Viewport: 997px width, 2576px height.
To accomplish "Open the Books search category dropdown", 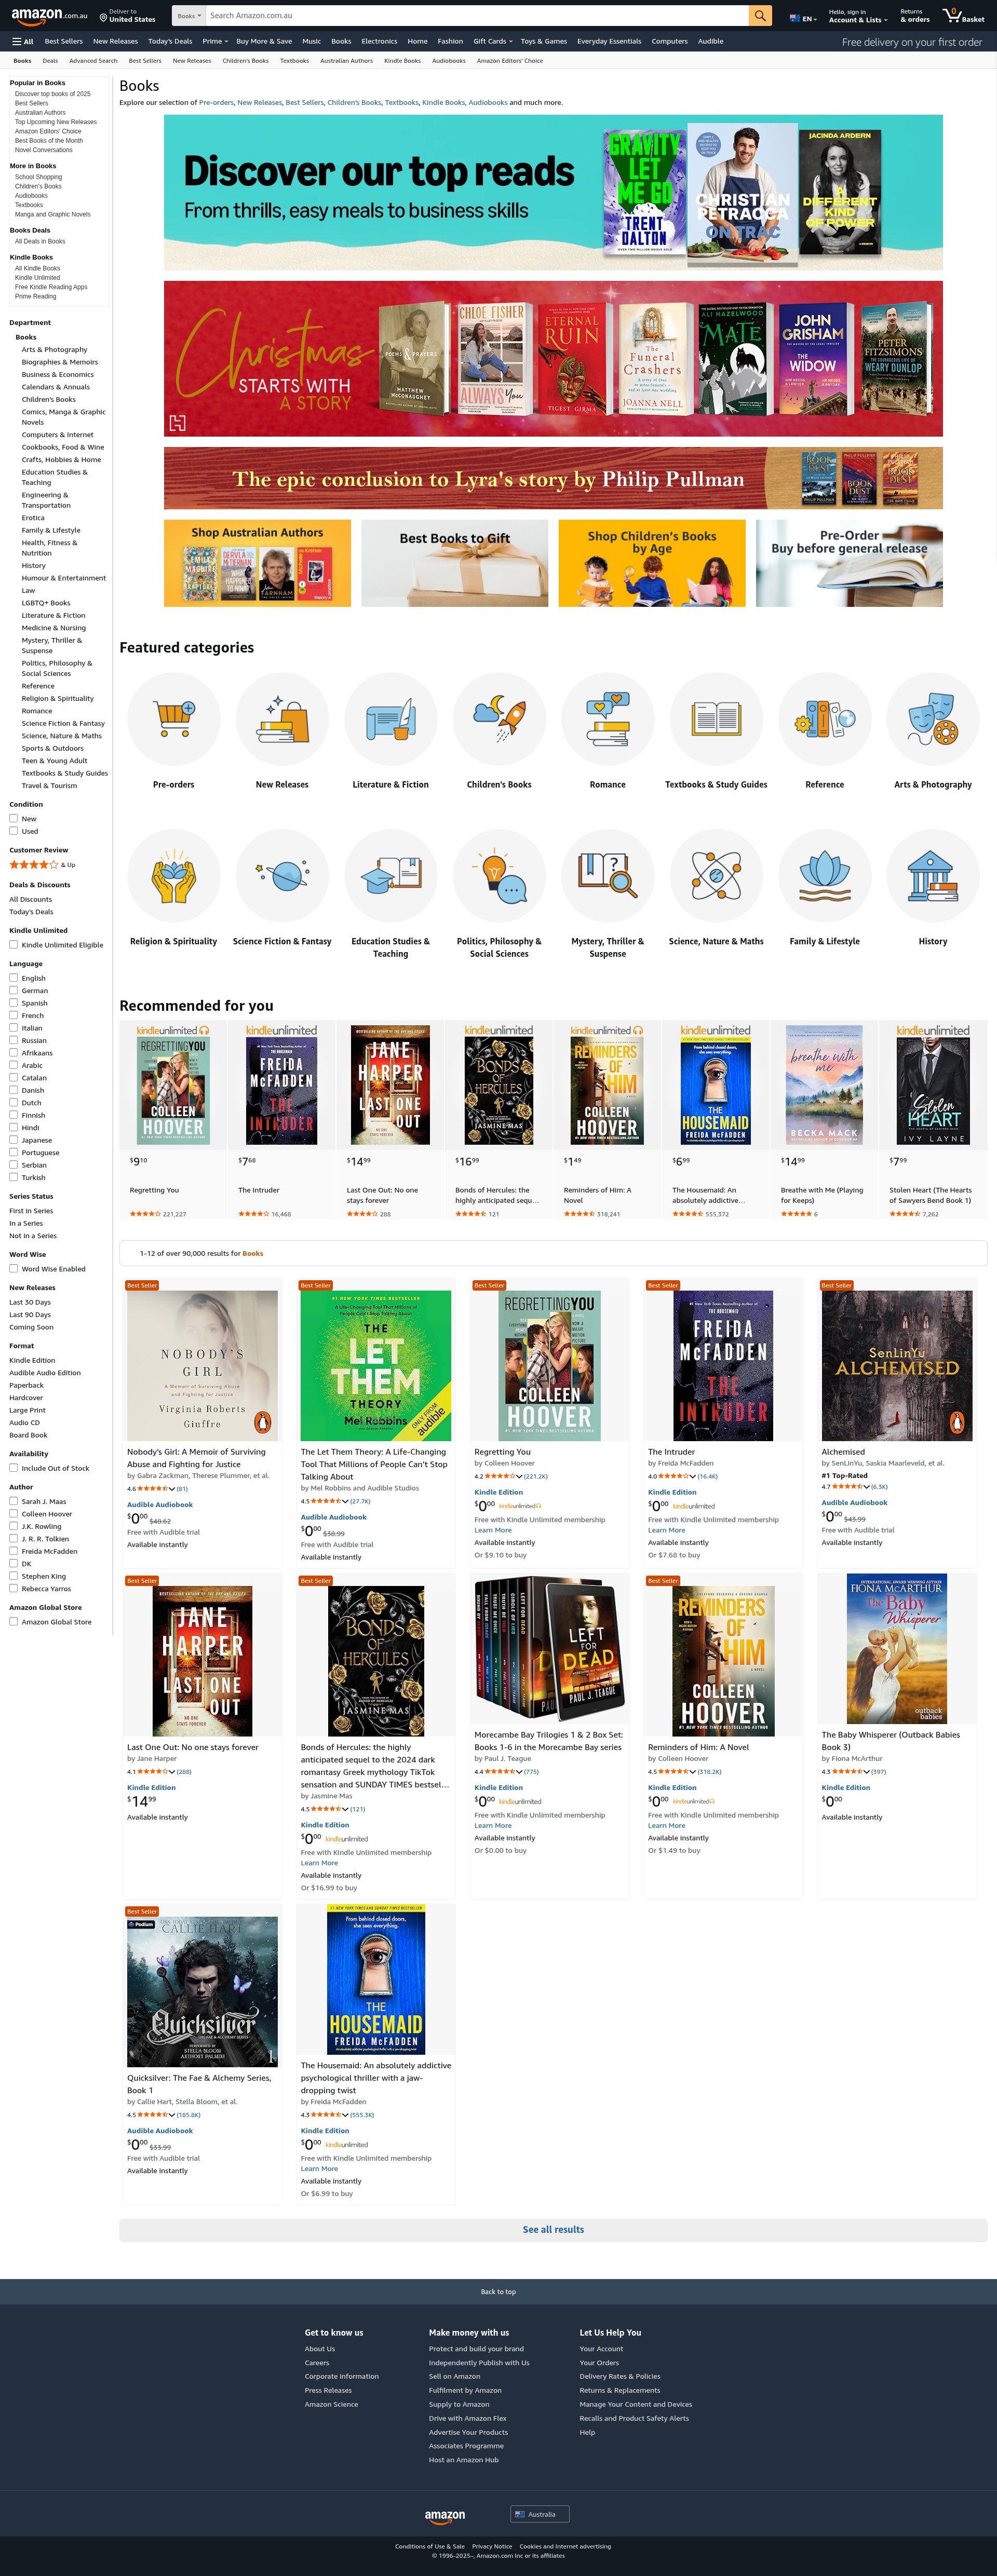I will [x=189, y=15].
